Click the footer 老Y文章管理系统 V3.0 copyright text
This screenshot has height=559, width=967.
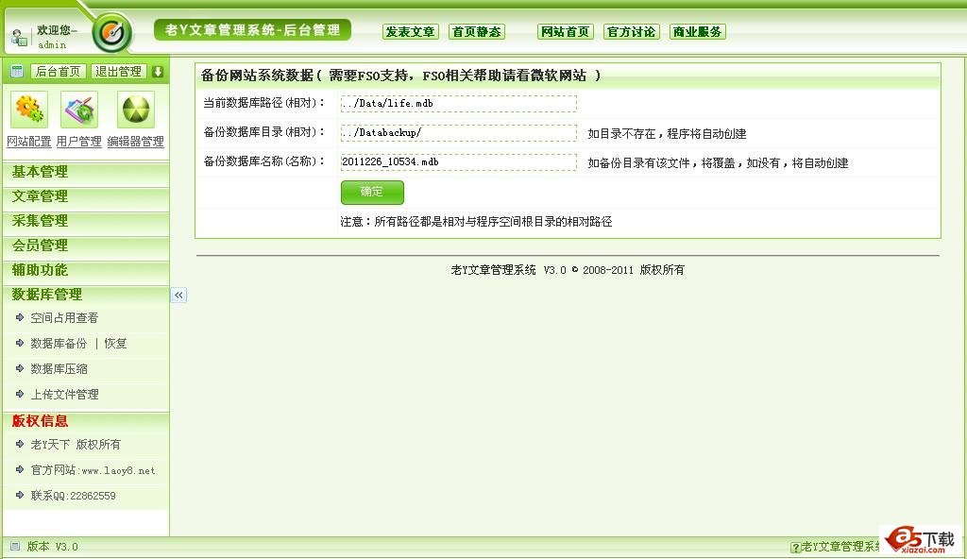coord(568,270)
